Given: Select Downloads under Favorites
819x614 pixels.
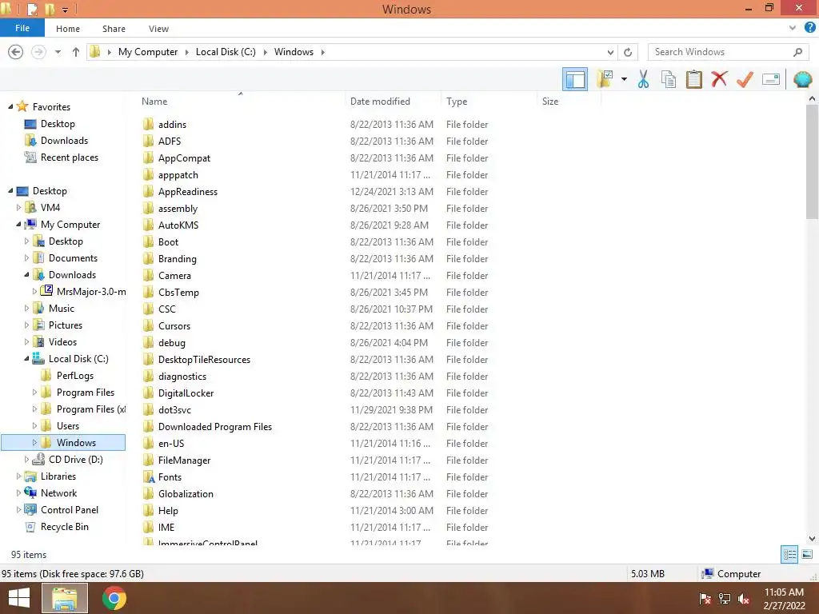Looking at the screenshot, I should pyautogui.click(x=64, y=141).
